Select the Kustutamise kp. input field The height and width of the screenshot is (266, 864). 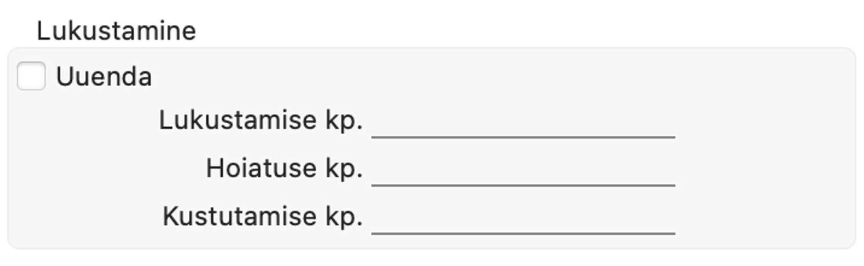tap(523, 219)
